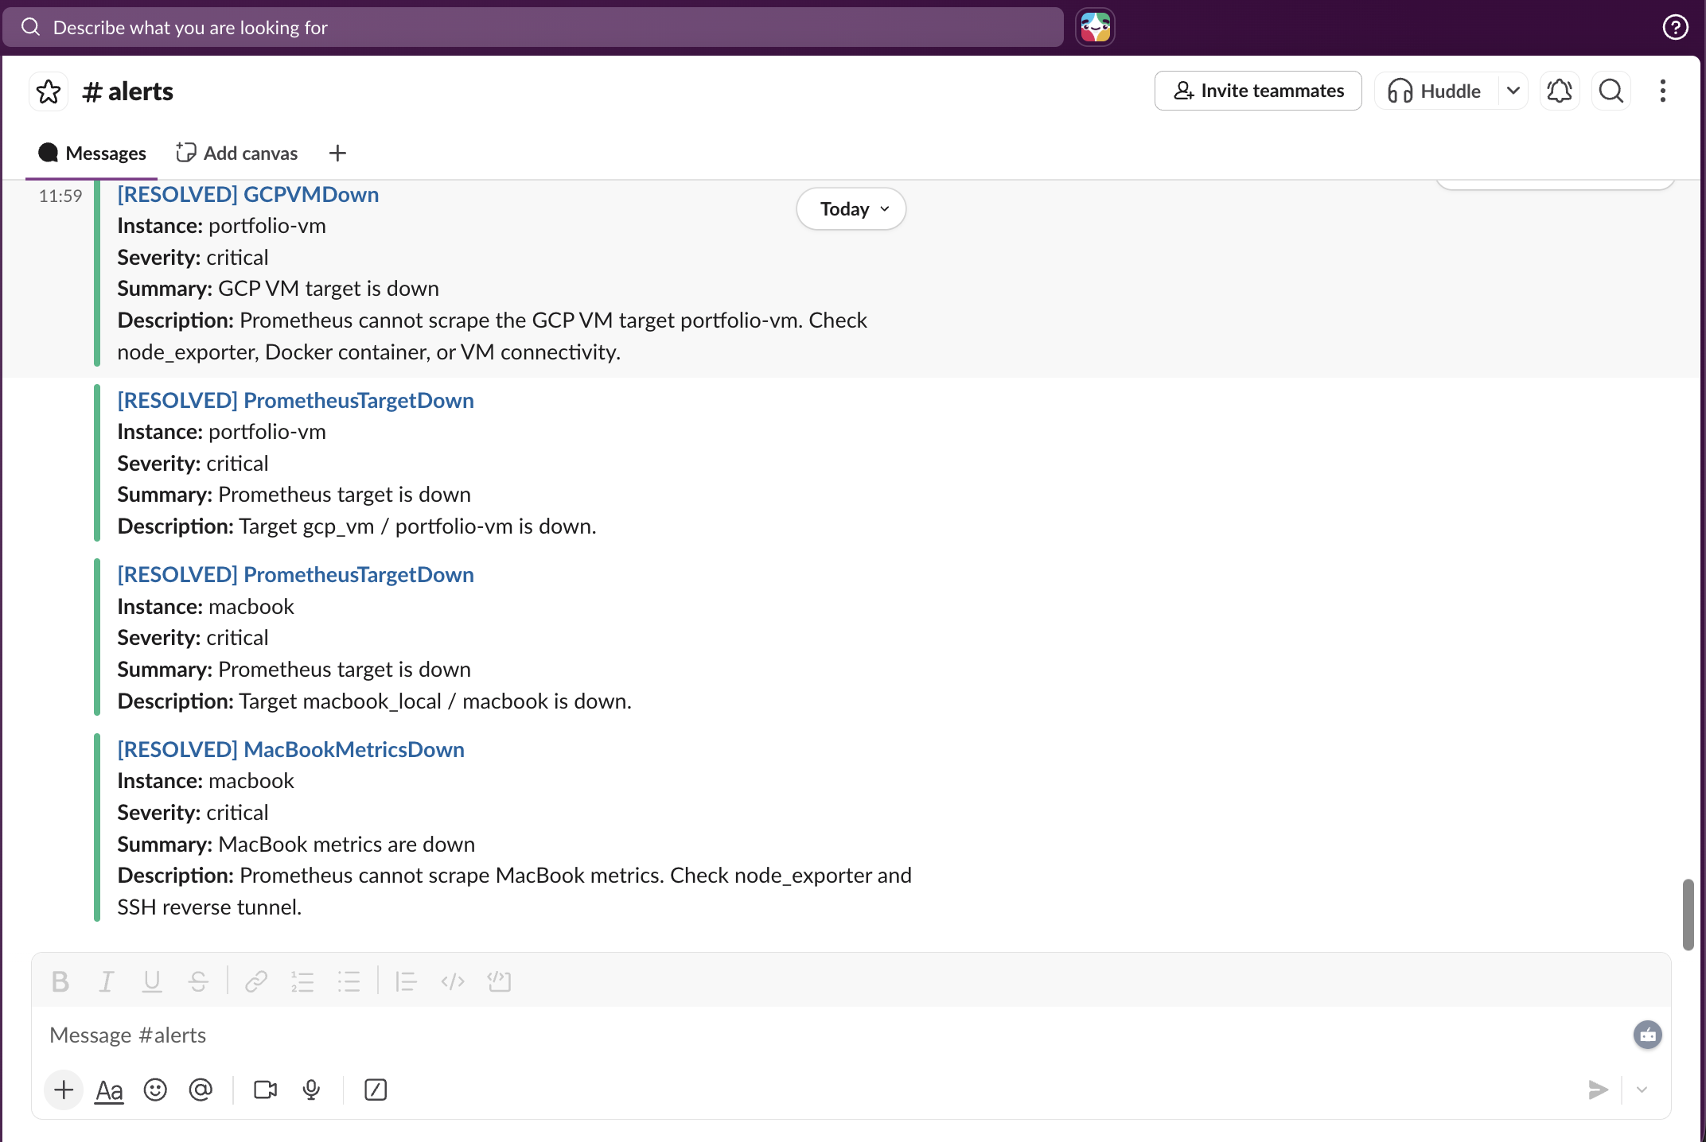Click 'Description: Target macbook_local / macbook is down.'

tap(374, 701)
